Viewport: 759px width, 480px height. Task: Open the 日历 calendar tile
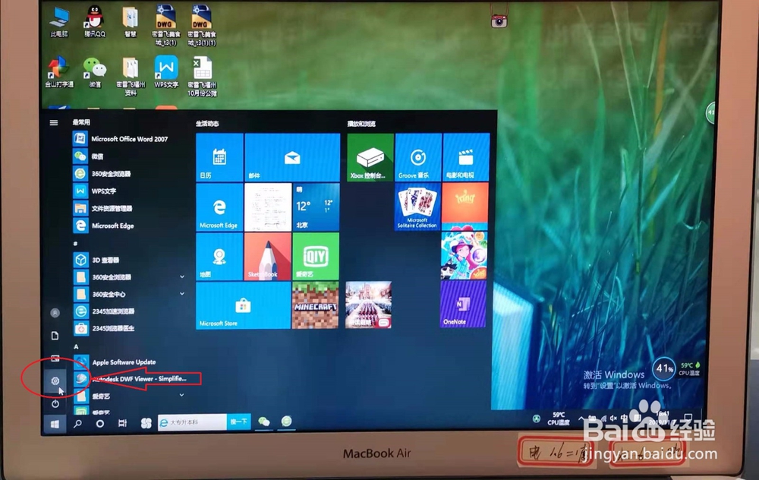pyautogui.click(x=219, y=157)
